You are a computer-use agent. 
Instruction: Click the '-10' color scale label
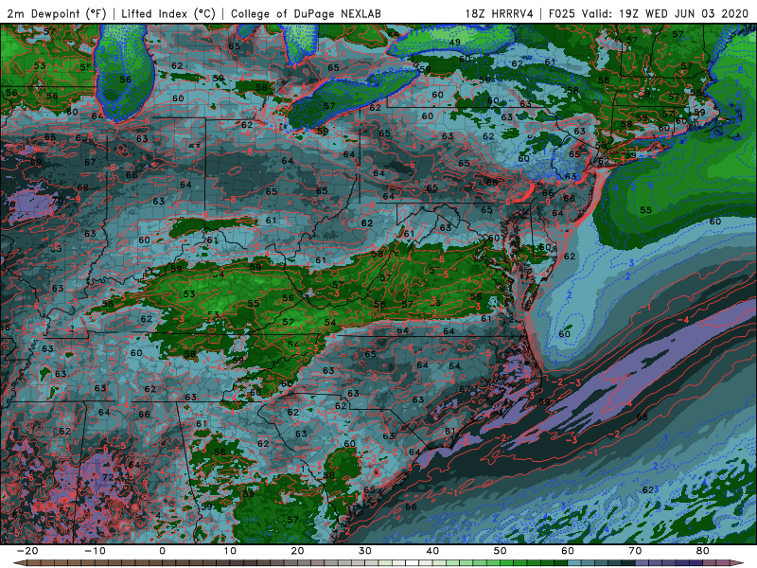pos(95,551)
